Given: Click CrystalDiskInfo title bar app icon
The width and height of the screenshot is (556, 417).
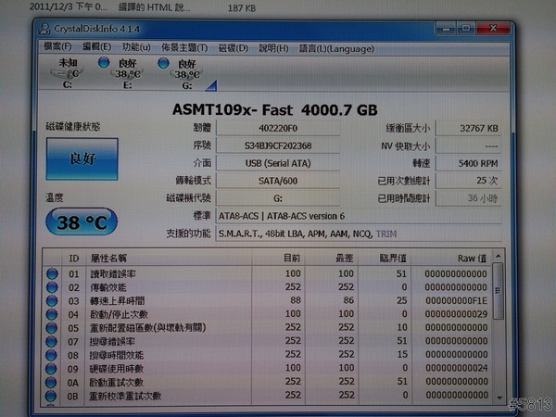Looking at the screenshot, I should coord(48,28).
